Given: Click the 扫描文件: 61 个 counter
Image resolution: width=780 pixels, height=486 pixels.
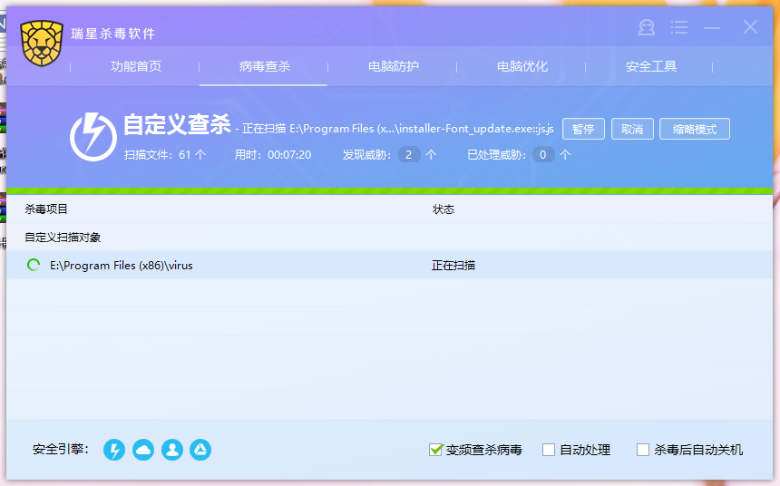Looking at the screenshot, I should [165, 155].
